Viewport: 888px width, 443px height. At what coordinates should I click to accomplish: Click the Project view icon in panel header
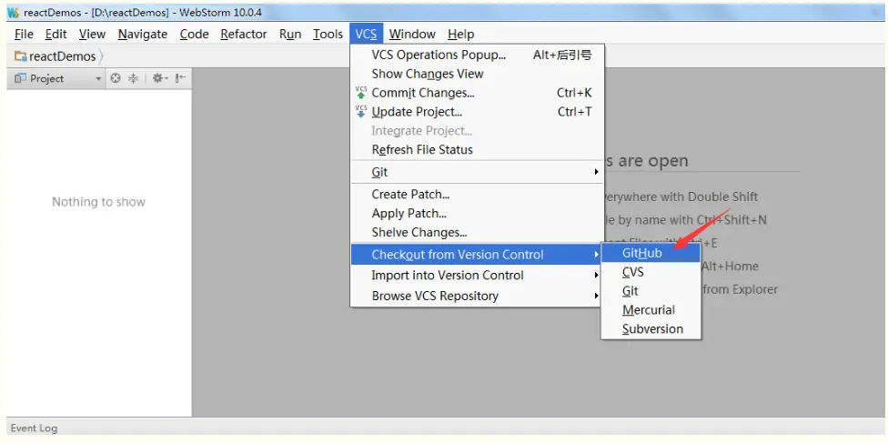tap(20, 79)
